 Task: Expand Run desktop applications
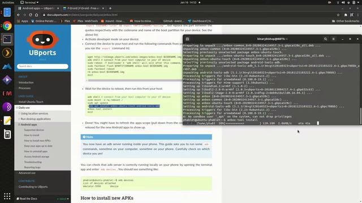(19, 119)
